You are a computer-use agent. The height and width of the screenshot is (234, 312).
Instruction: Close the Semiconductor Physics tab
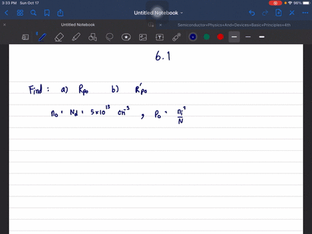point(161,25)
